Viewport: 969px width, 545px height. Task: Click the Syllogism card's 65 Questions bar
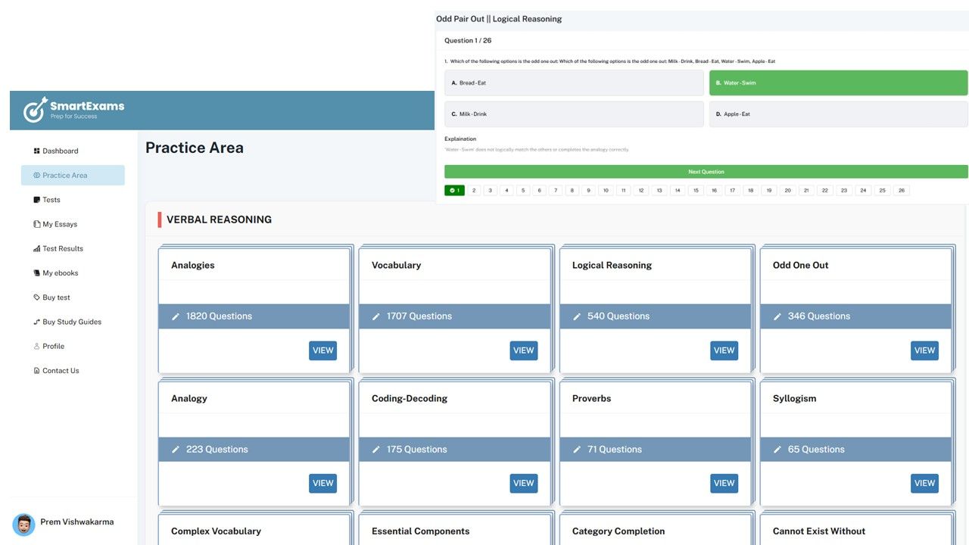[x=855, y=450]
